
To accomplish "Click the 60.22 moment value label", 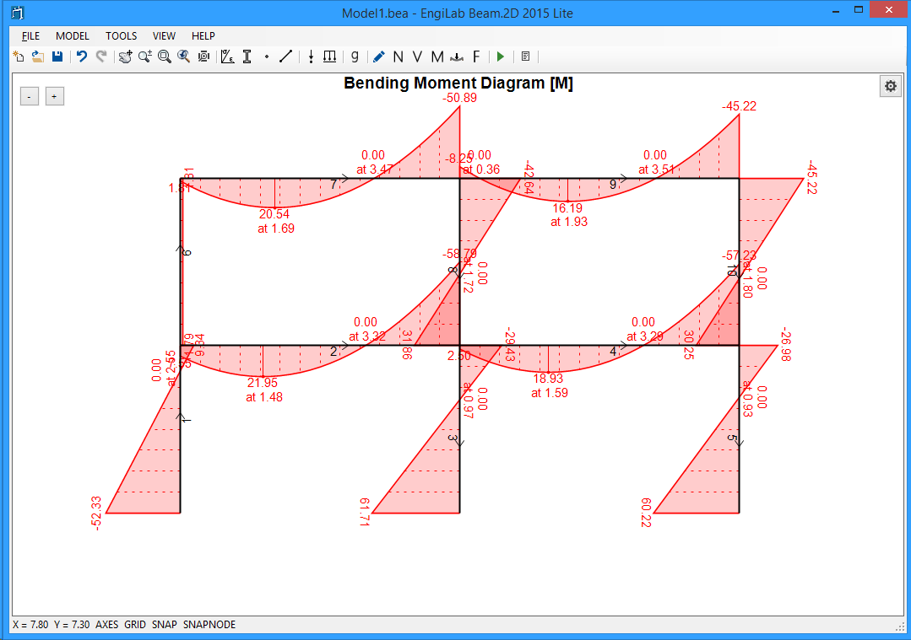I will [646, 513].
